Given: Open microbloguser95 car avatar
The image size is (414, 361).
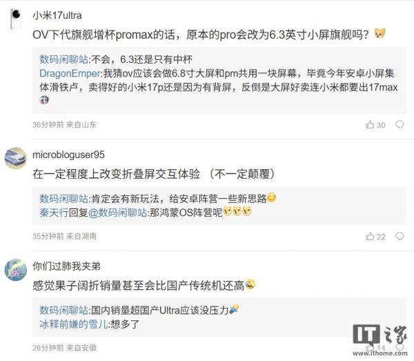Looking at the screenshot, I should point(16,158).
